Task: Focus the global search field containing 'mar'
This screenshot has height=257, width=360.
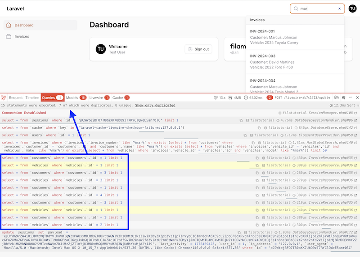Action: click(318, 9)
